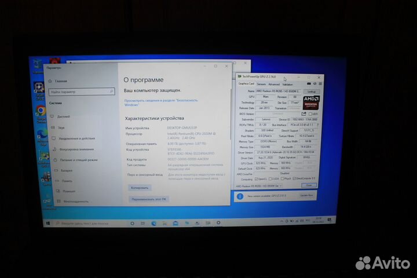Expand the GPU selection dropdown in GPU-Z

pyautogui.click(x=280, y=186)
